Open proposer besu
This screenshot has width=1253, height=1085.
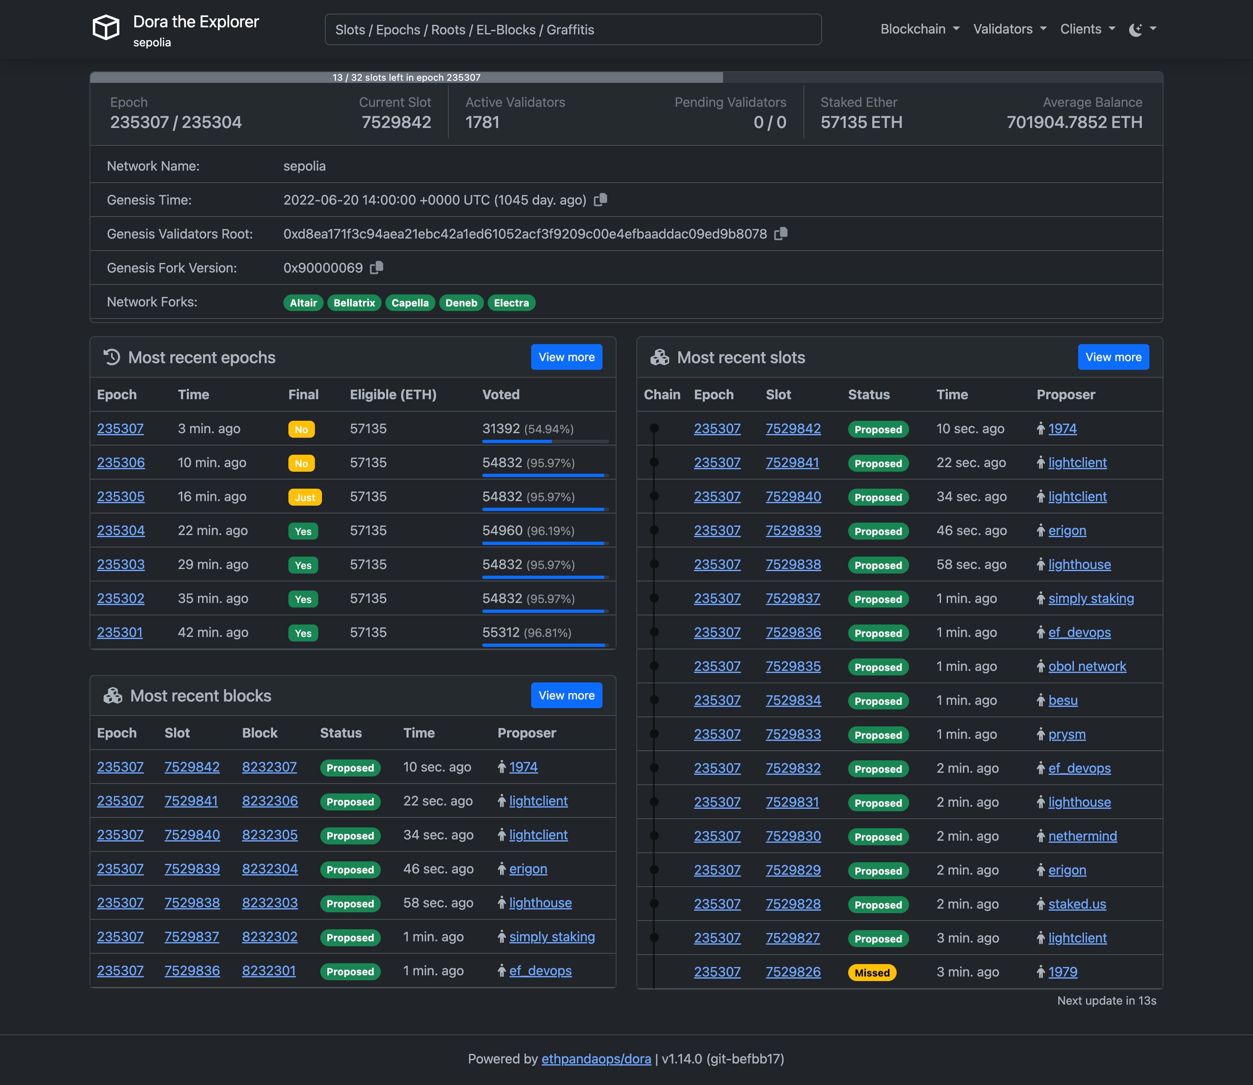pyautogui.click(x=1063, y=700)
